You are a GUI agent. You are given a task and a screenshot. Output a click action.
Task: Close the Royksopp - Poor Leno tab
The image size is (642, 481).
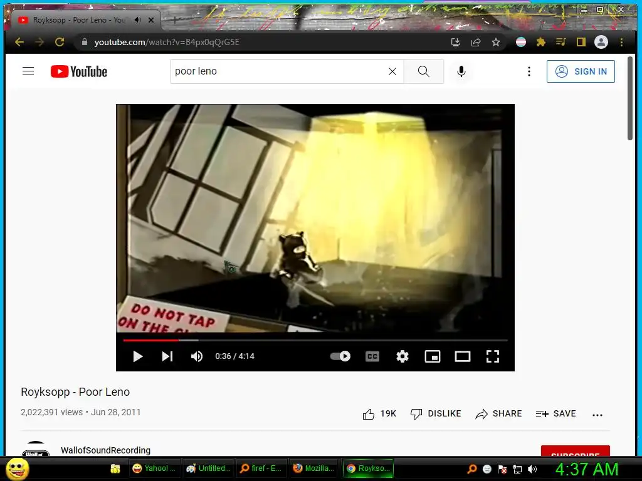pos(151,19)
